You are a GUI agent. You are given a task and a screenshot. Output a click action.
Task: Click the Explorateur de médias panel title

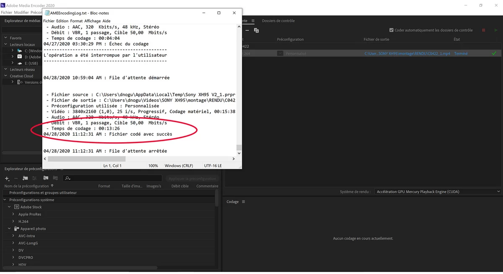pyautogui.click(x=23, y=21)
